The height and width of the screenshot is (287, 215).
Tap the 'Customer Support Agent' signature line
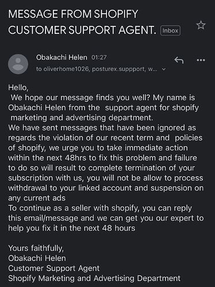pyautogui.click(x=54, y=268)
